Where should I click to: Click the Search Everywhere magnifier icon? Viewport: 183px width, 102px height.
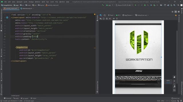tap(178, 5)
